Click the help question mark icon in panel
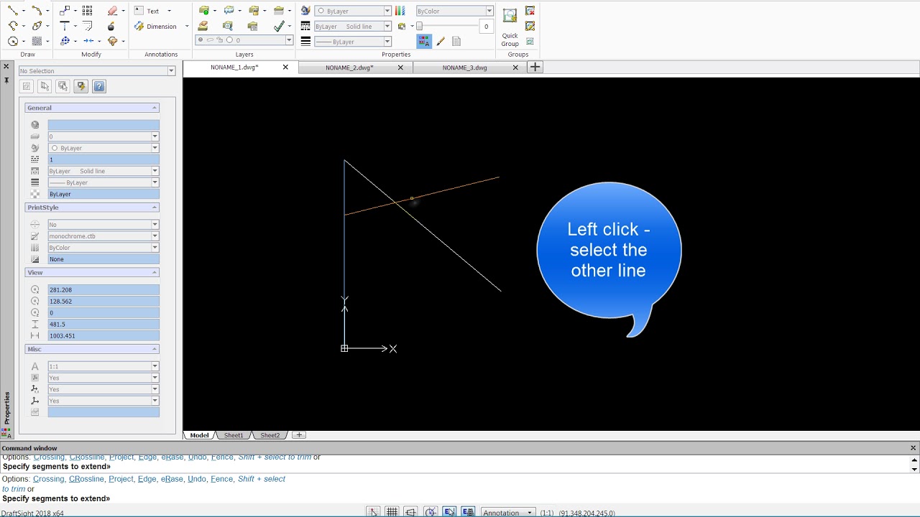 click(99, 86)
